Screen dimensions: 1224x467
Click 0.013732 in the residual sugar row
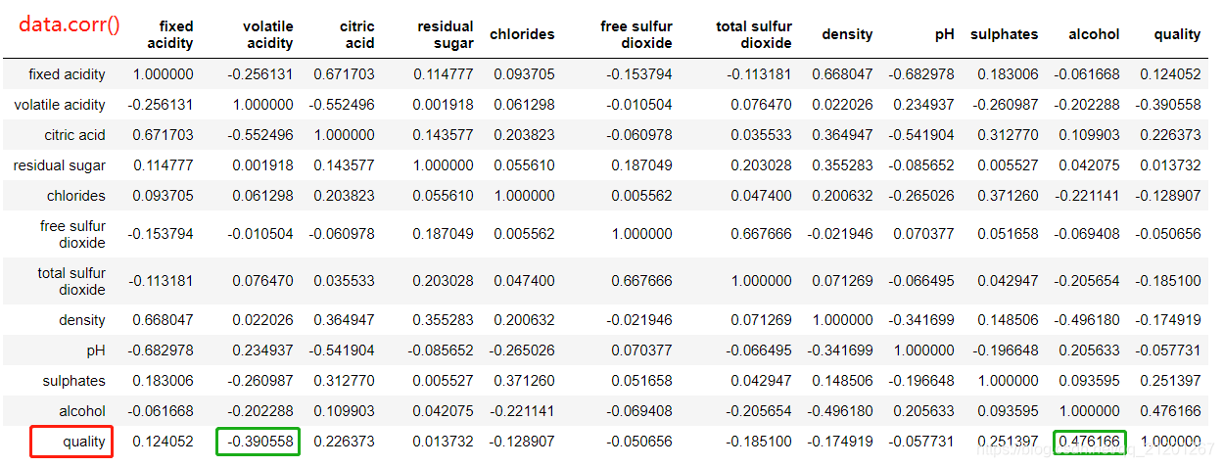tap(1170, 165)
